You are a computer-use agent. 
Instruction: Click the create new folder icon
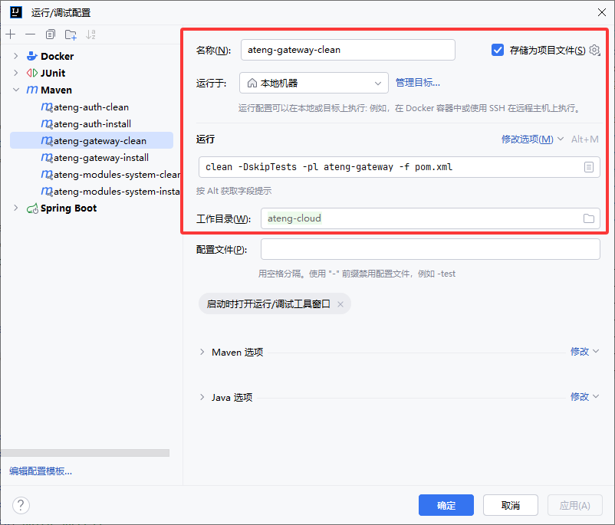[71, 34]
